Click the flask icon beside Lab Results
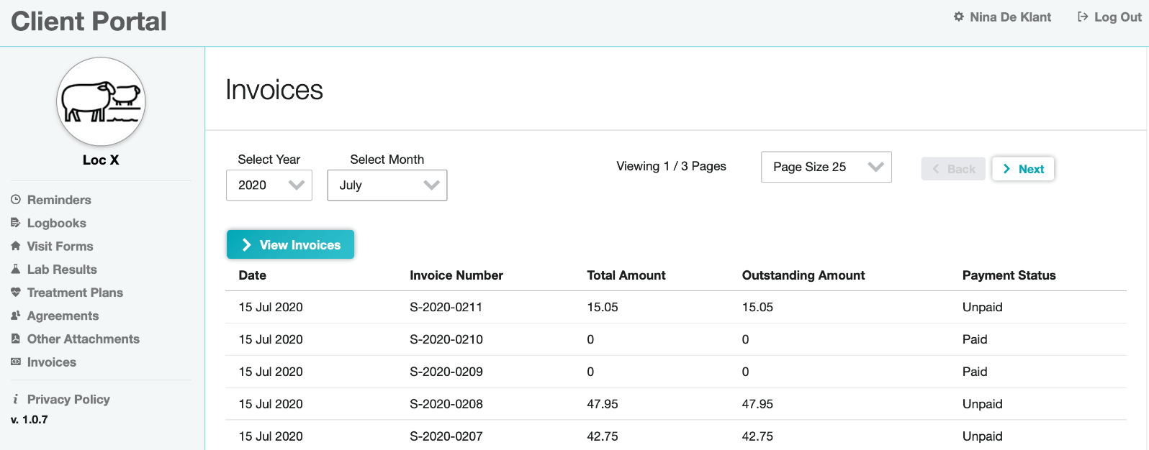Screen dimensions: 1149x450 coord(16,269)
